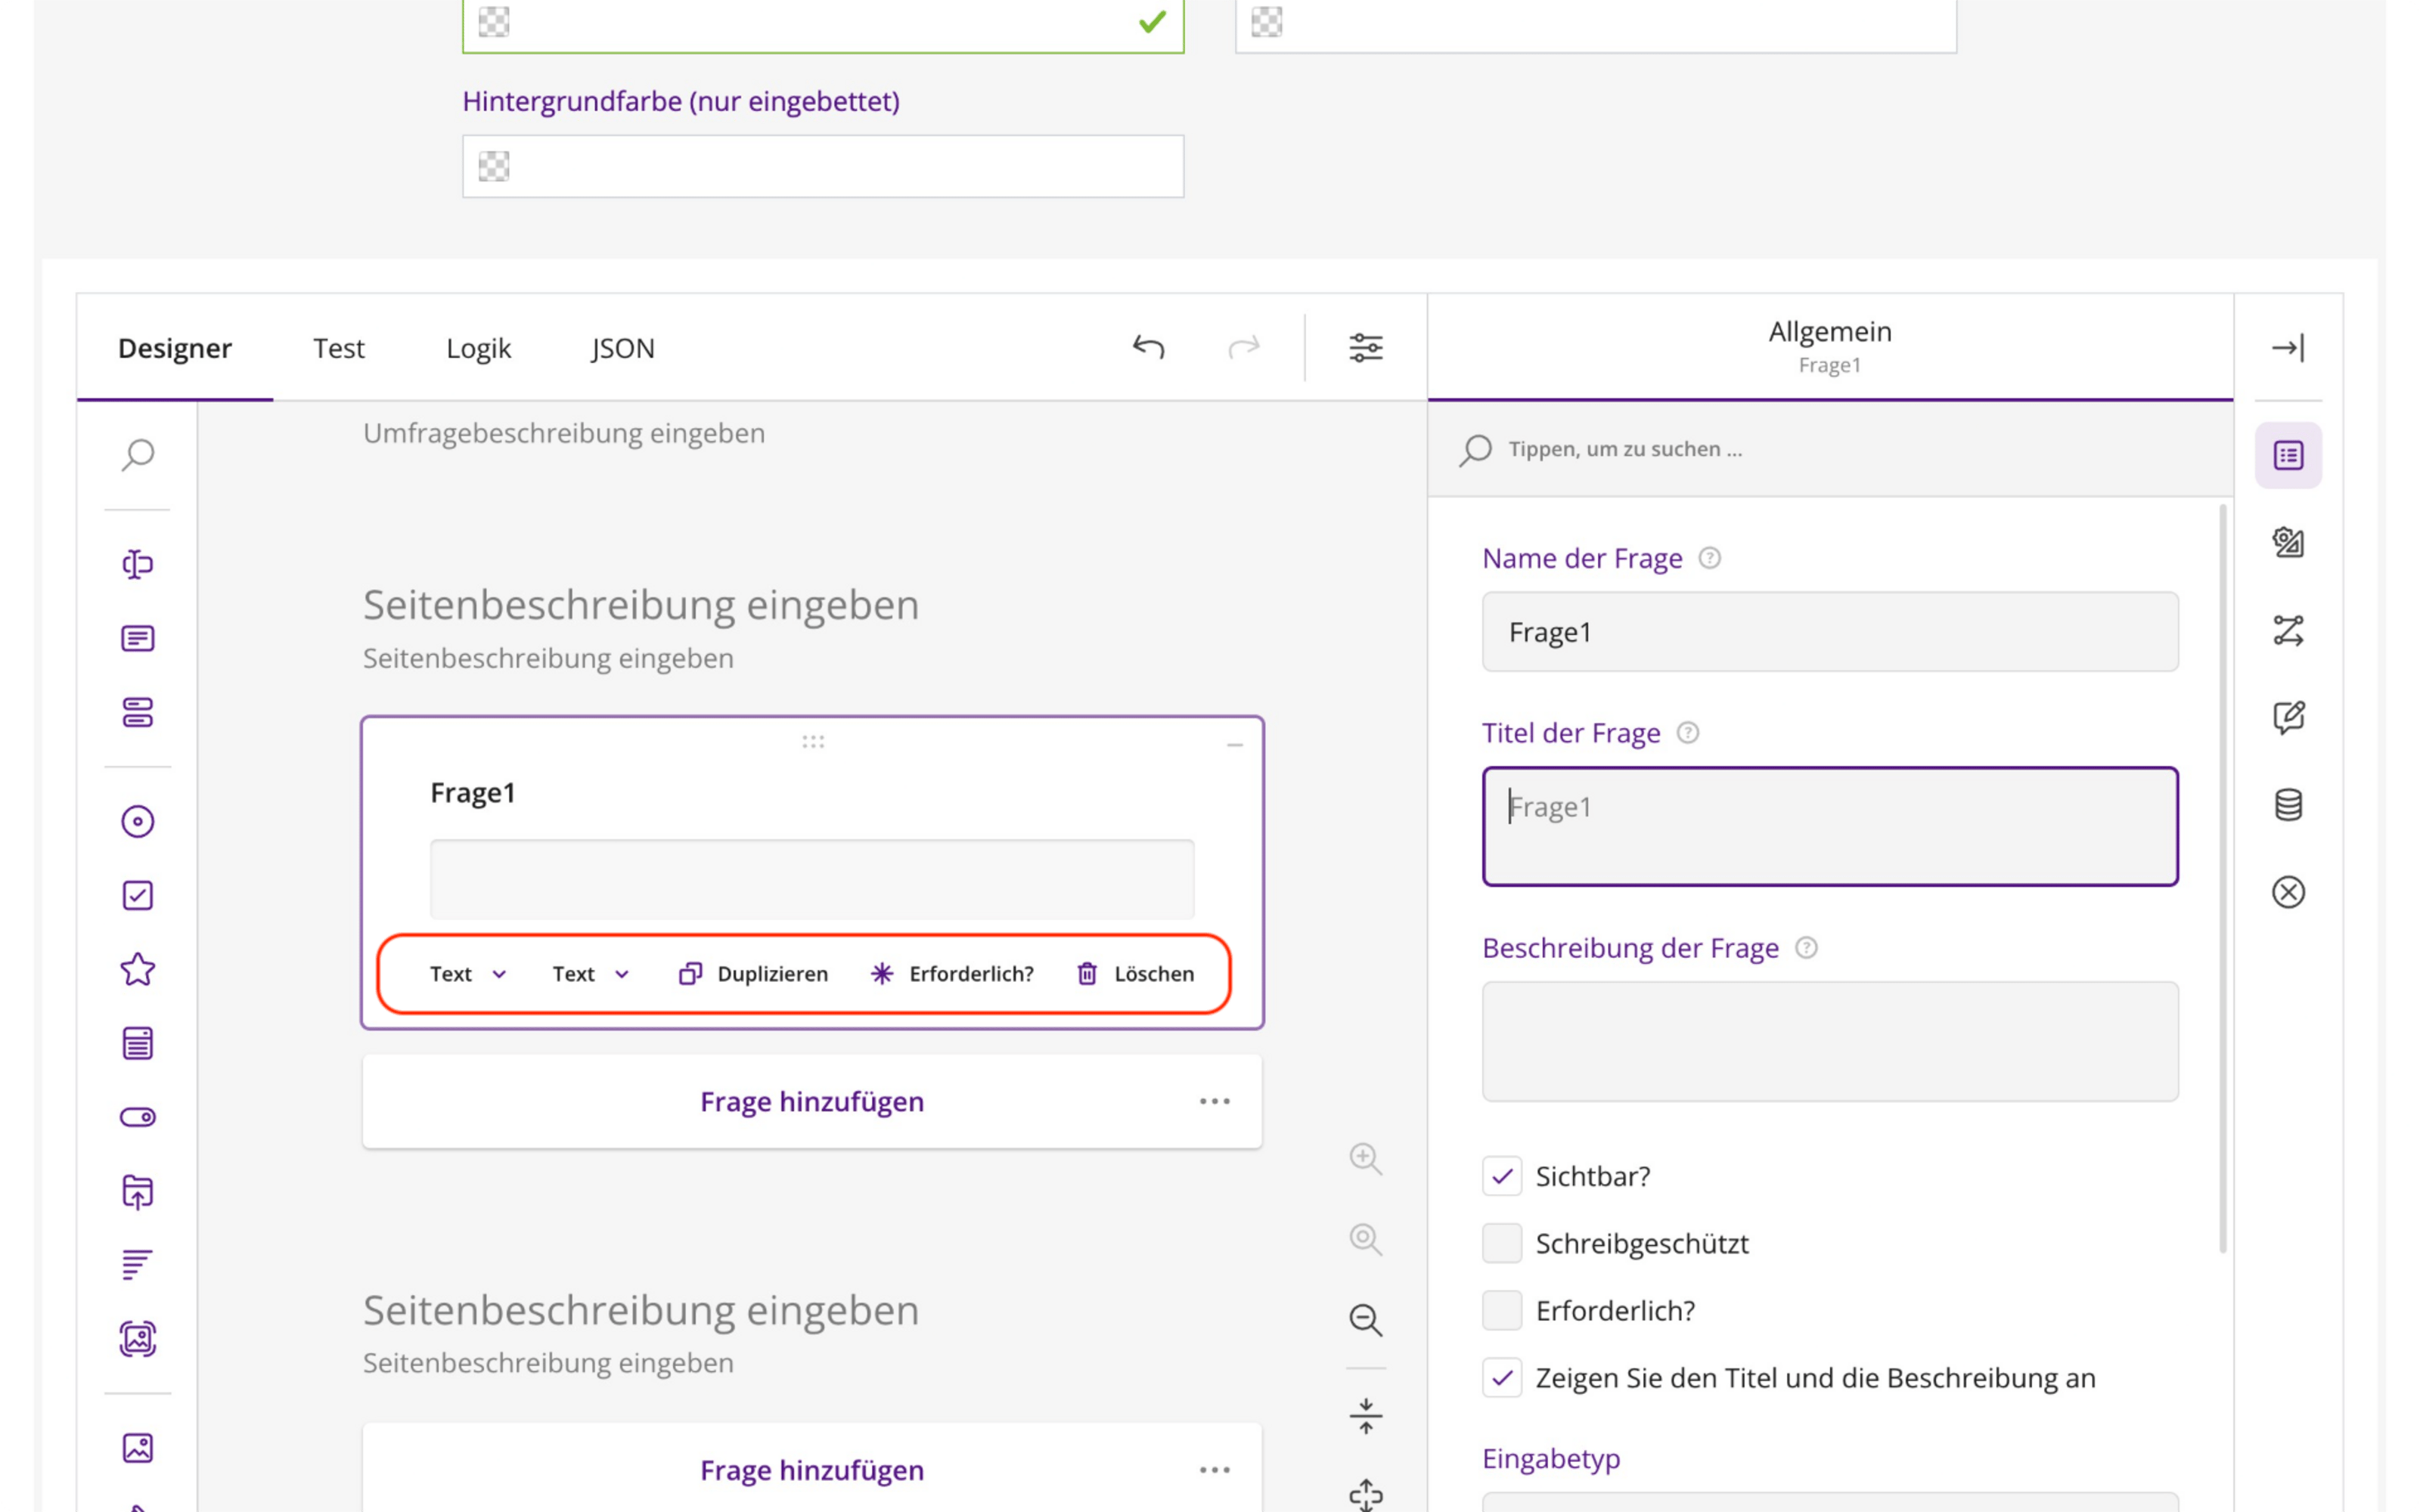Image resolution: width=2420 pixels, height=1512 pixels.
Task: Uncheck the Sichtbar? checkbox
Action: (x=1502, y=1176)
